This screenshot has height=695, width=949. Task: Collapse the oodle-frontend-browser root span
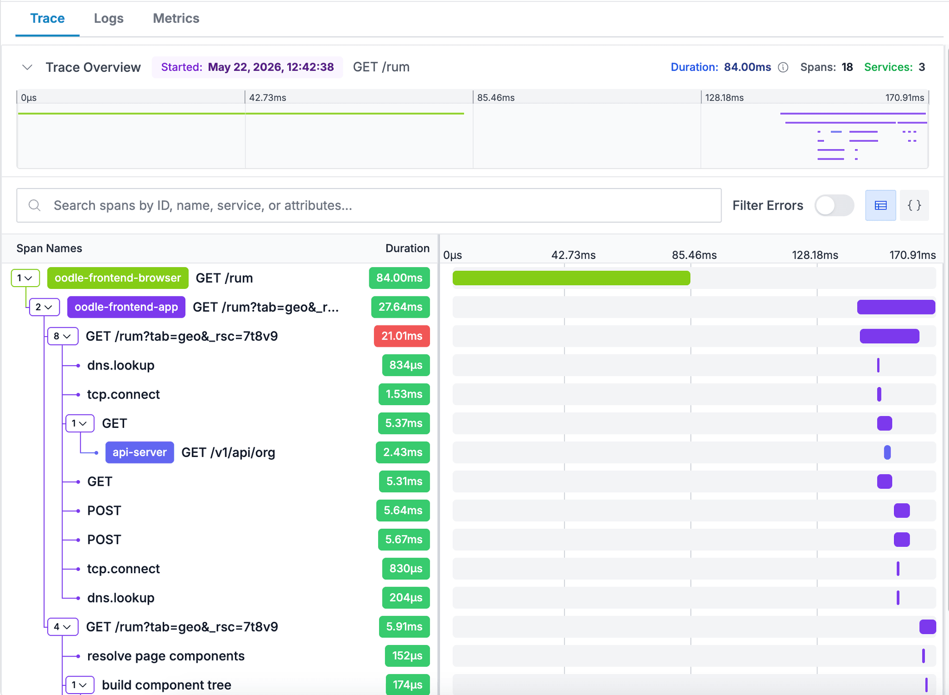[x=25, y=278]
